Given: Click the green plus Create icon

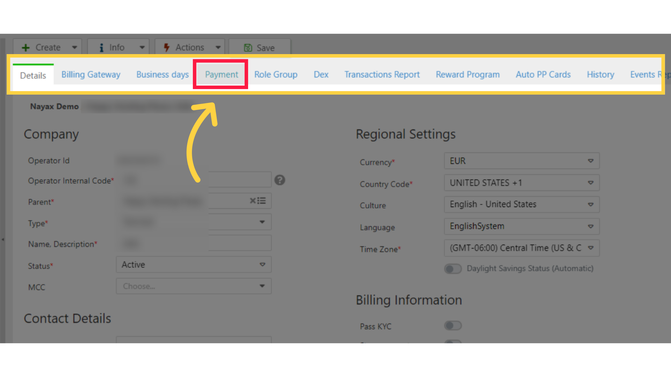Looking at the screenshot, I should [26, 47].
